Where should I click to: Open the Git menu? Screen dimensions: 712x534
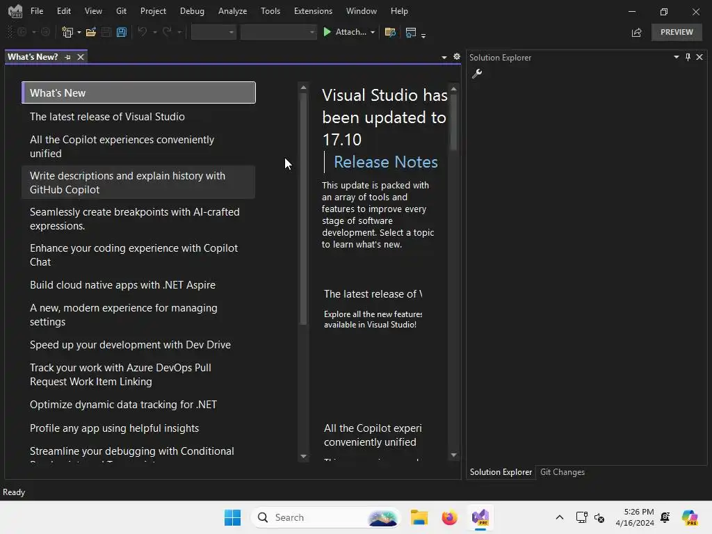[x=121, y=11]
